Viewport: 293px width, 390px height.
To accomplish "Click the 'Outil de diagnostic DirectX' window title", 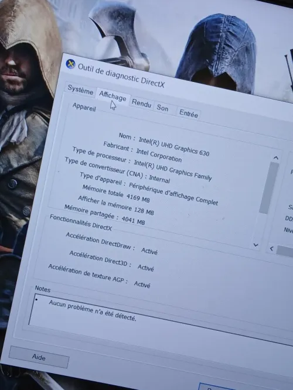I will [121, 76].
